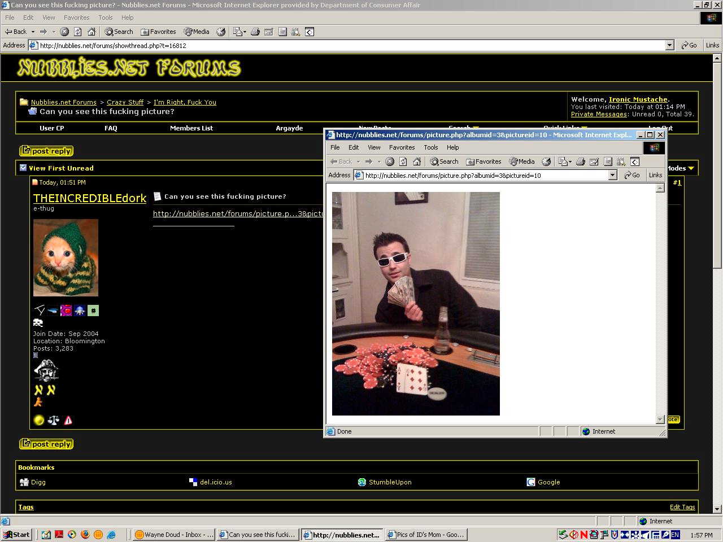This screenshot has height=542, width=723.
Task: Launch Firefox from the quick launch bar
Action: pos(85,534)
